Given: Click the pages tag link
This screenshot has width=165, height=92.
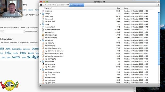Looking at the screenshot, I should [x=31, y=53].
